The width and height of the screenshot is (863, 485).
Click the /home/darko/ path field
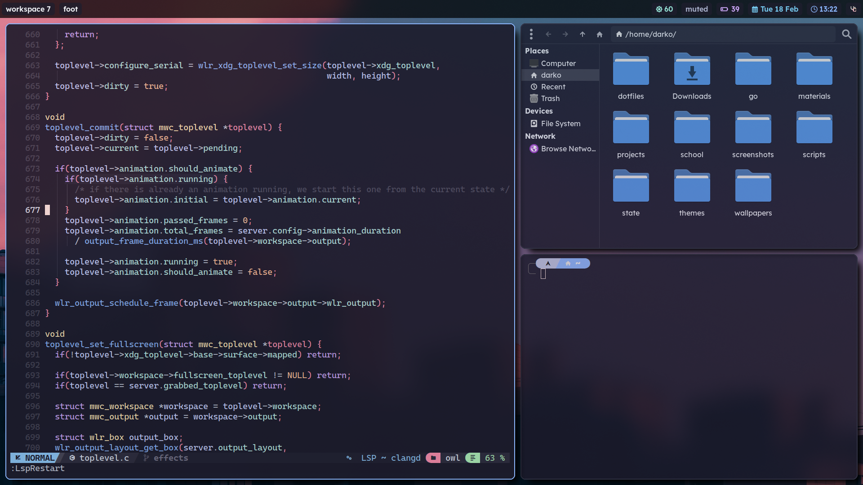tap(723, 34)
